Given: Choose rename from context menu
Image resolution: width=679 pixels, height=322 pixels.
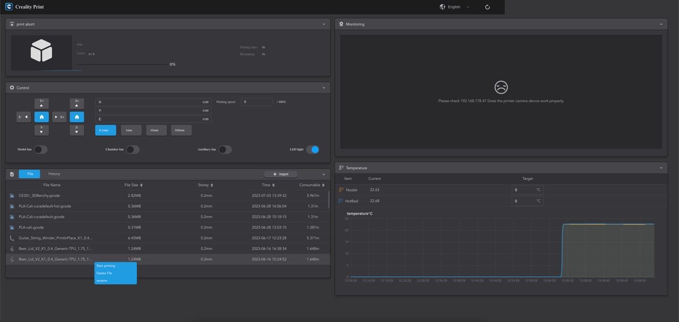Looking at the screenshot, I should tap(115, 281).
